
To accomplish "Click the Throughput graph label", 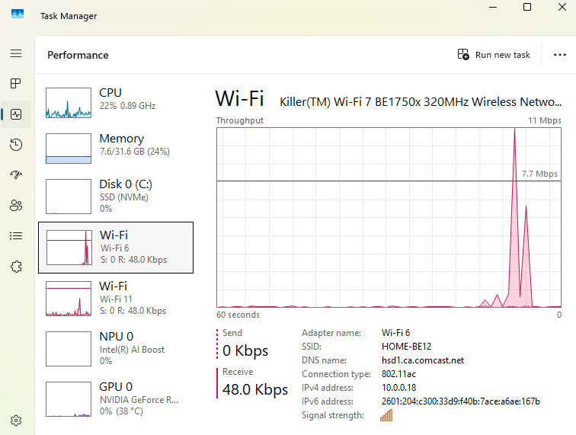I will [x=240, y=120].
